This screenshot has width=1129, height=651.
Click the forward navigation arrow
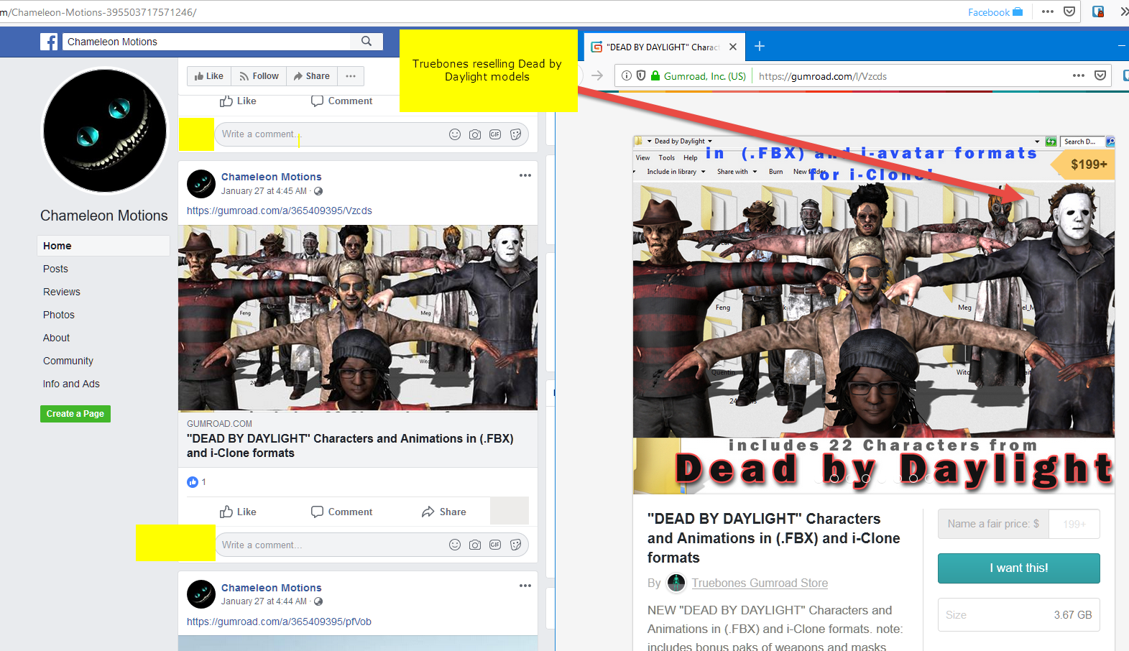coord(596,75)
